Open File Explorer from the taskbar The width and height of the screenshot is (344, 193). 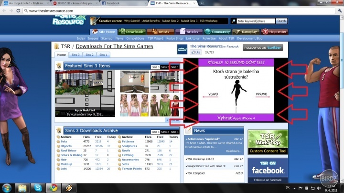22,188
